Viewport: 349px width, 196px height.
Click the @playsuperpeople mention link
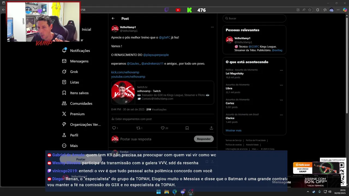pos(156,55)
